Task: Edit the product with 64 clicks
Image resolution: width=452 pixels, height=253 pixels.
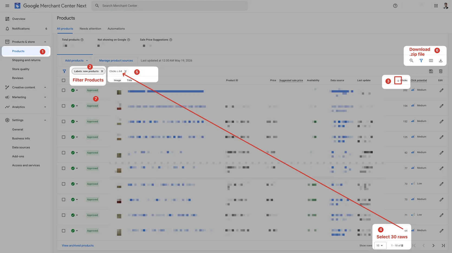Action: coord(441,231)
